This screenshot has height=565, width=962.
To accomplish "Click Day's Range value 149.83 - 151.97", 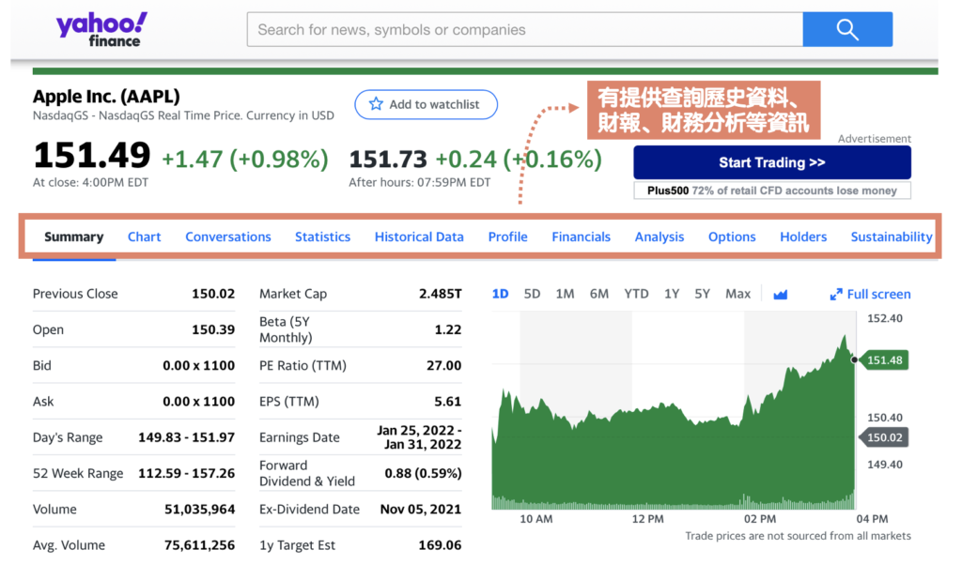I will click(x=187, y=437).
